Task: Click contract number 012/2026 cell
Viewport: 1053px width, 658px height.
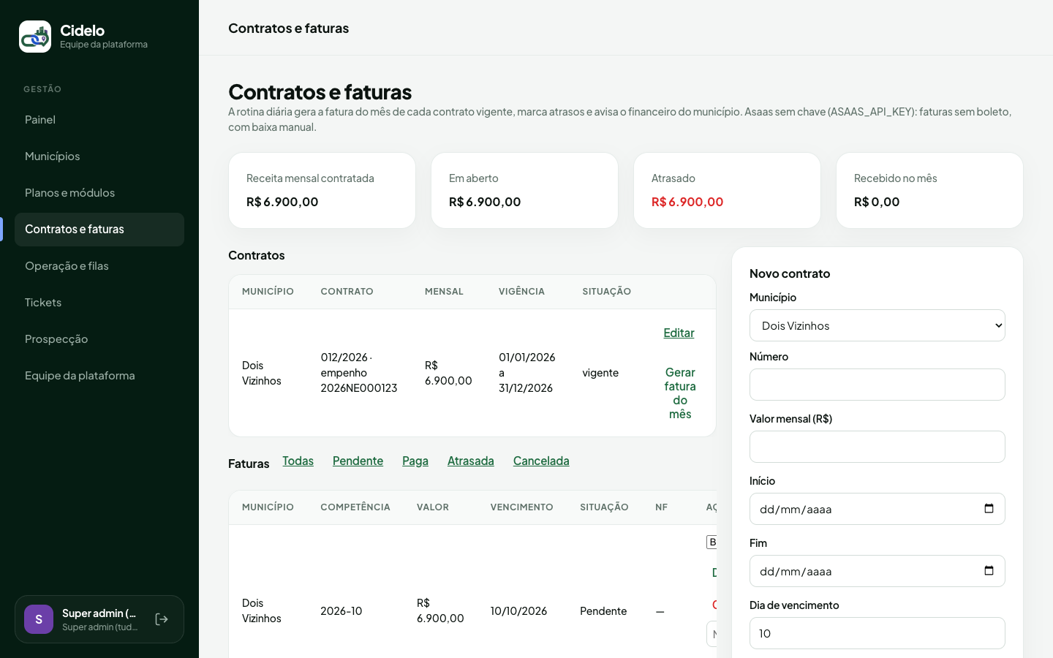Action: click(x=359, y=373)
